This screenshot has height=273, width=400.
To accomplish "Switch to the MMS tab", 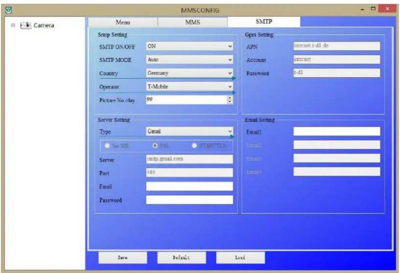I will click(192, 23).
